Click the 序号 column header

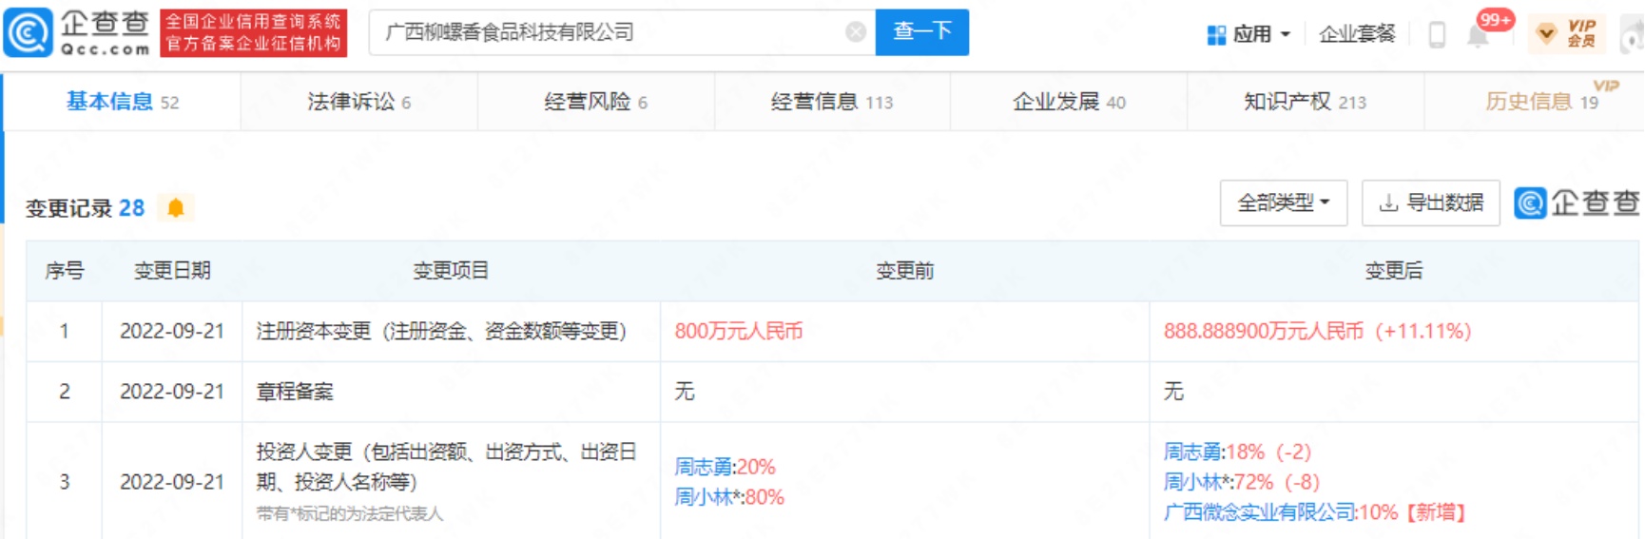tap(64, 271)
